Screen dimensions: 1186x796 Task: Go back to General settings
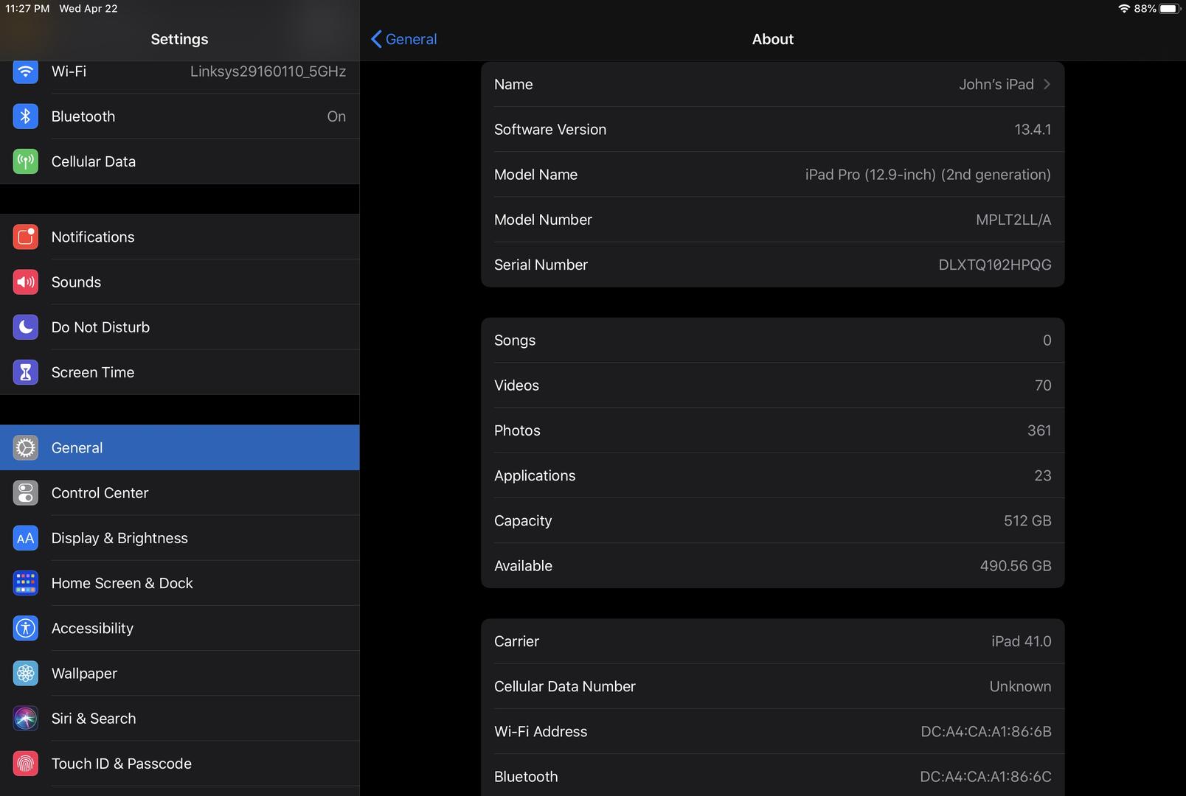tap(403, 39)
